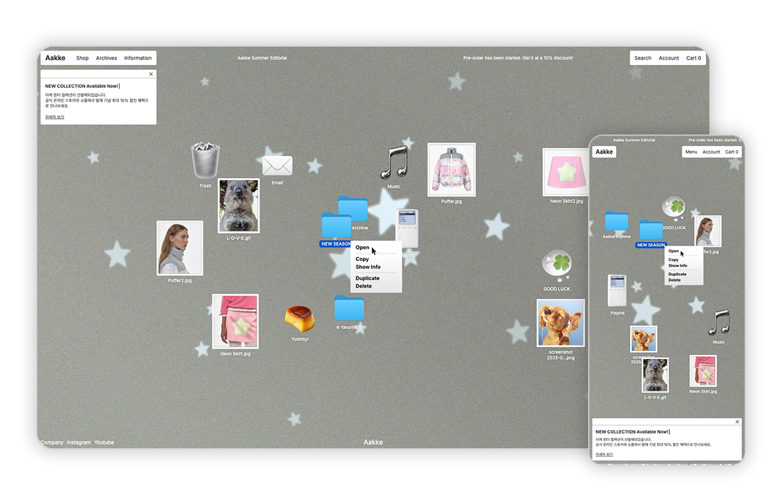Open the Shop navigation item
Screen dimensions: 781x499
[x=82, y=58]
